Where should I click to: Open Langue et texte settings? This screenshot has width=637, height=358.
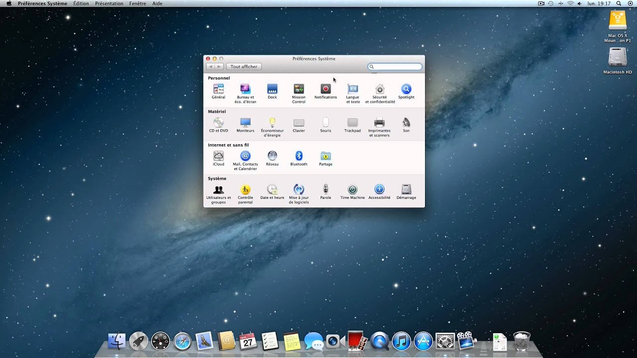pyautogui.click(x=352, y=93)
